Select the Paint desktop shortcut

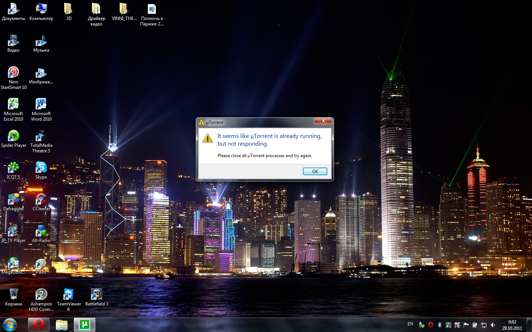41,266
